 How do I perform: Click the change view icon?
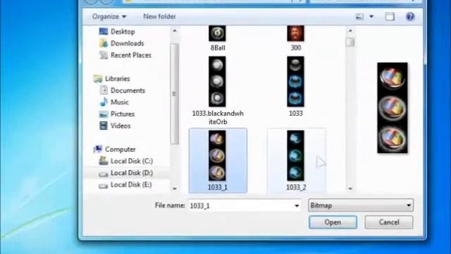(x=359, y=17)
